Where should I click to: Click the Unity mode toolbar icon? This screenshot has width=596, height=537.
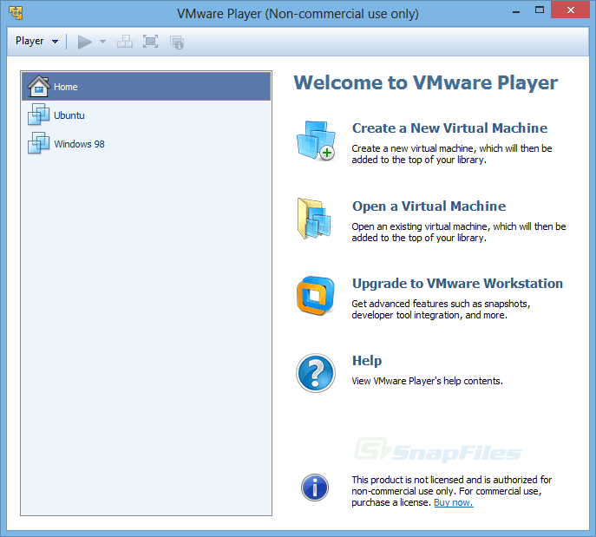(x=177, y=42)
